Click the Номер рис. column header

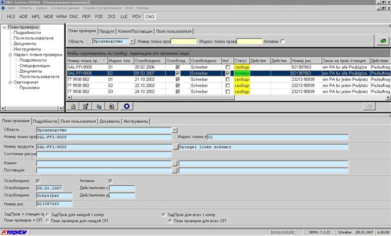306,60
